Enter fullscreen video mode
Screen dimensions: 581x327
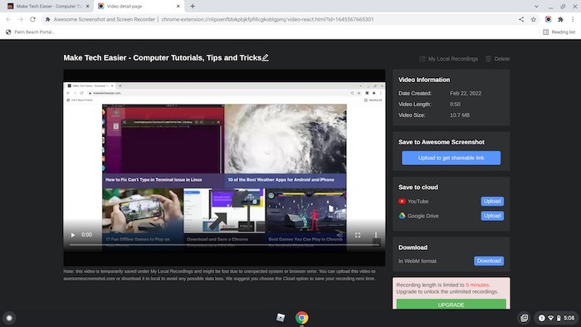coord(358,235)
